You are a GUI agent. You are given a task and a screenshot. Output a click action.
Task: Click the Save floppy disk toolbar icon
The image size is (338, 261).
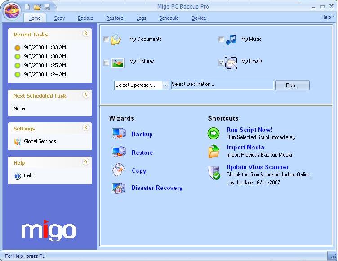48,7
